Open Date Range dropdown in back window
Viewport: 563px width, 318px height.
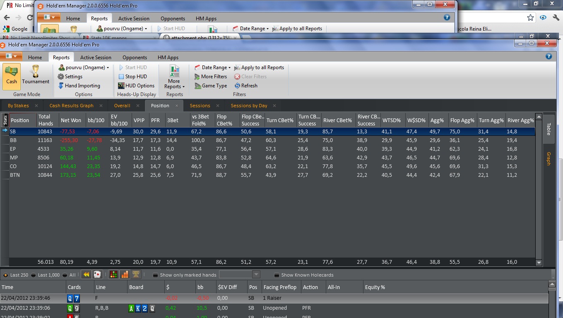[x=251, y=29]
